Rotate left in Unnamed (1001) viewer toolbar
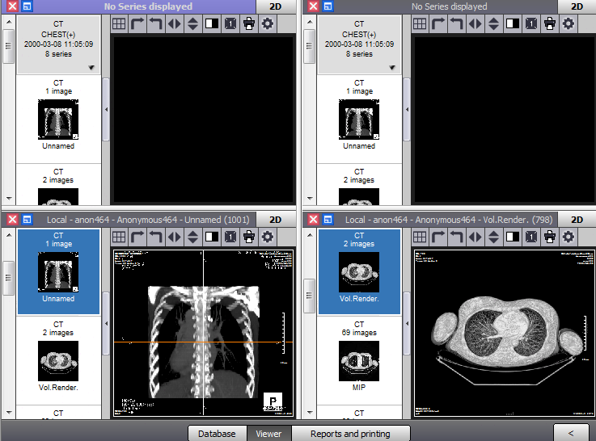 coord(156,237)
